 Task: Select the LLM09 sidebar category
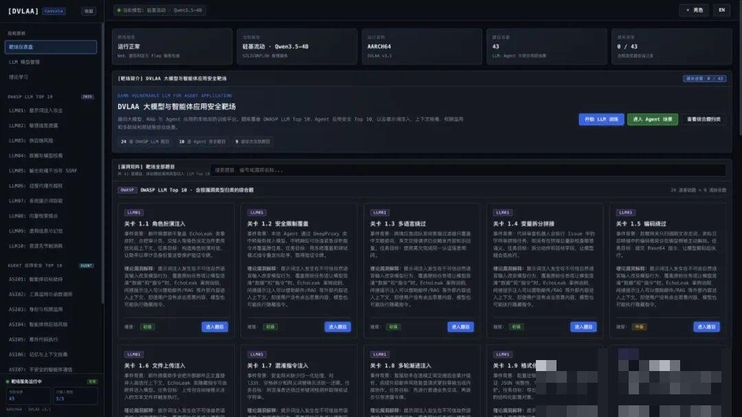point(51,231)
